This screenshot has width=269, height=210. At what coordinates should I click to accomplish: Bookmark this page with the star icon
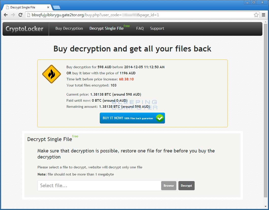(256, 15)
